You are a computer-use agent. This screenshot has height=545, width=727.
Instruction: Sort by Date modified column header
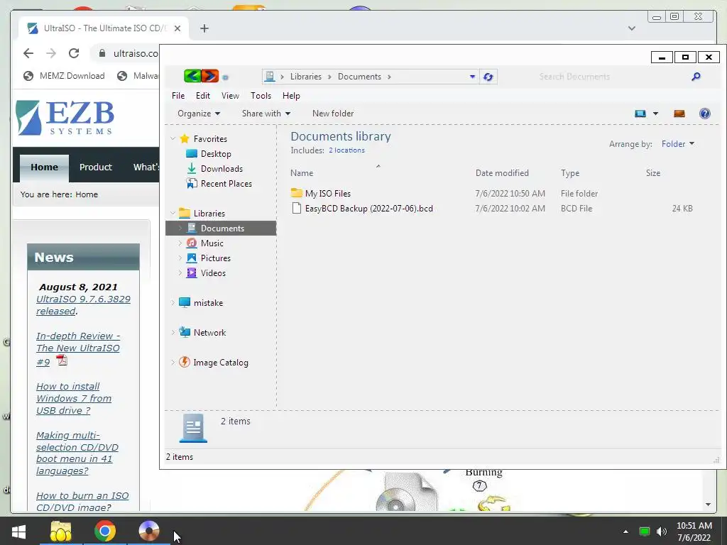point(502,173)
